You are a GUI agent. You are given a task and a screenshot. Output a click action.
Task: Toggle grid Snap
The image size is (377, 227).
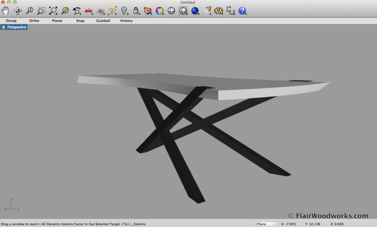click(x=80, y=21)
